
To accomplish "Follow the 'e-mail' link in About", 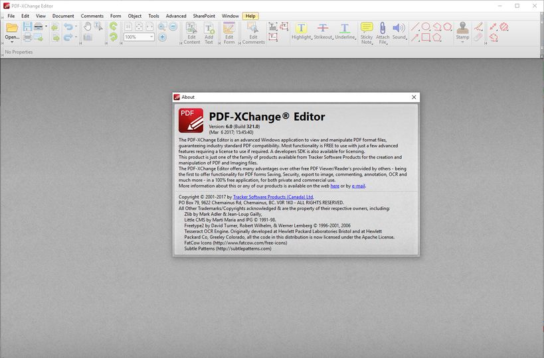I will [x=359, y=186].
